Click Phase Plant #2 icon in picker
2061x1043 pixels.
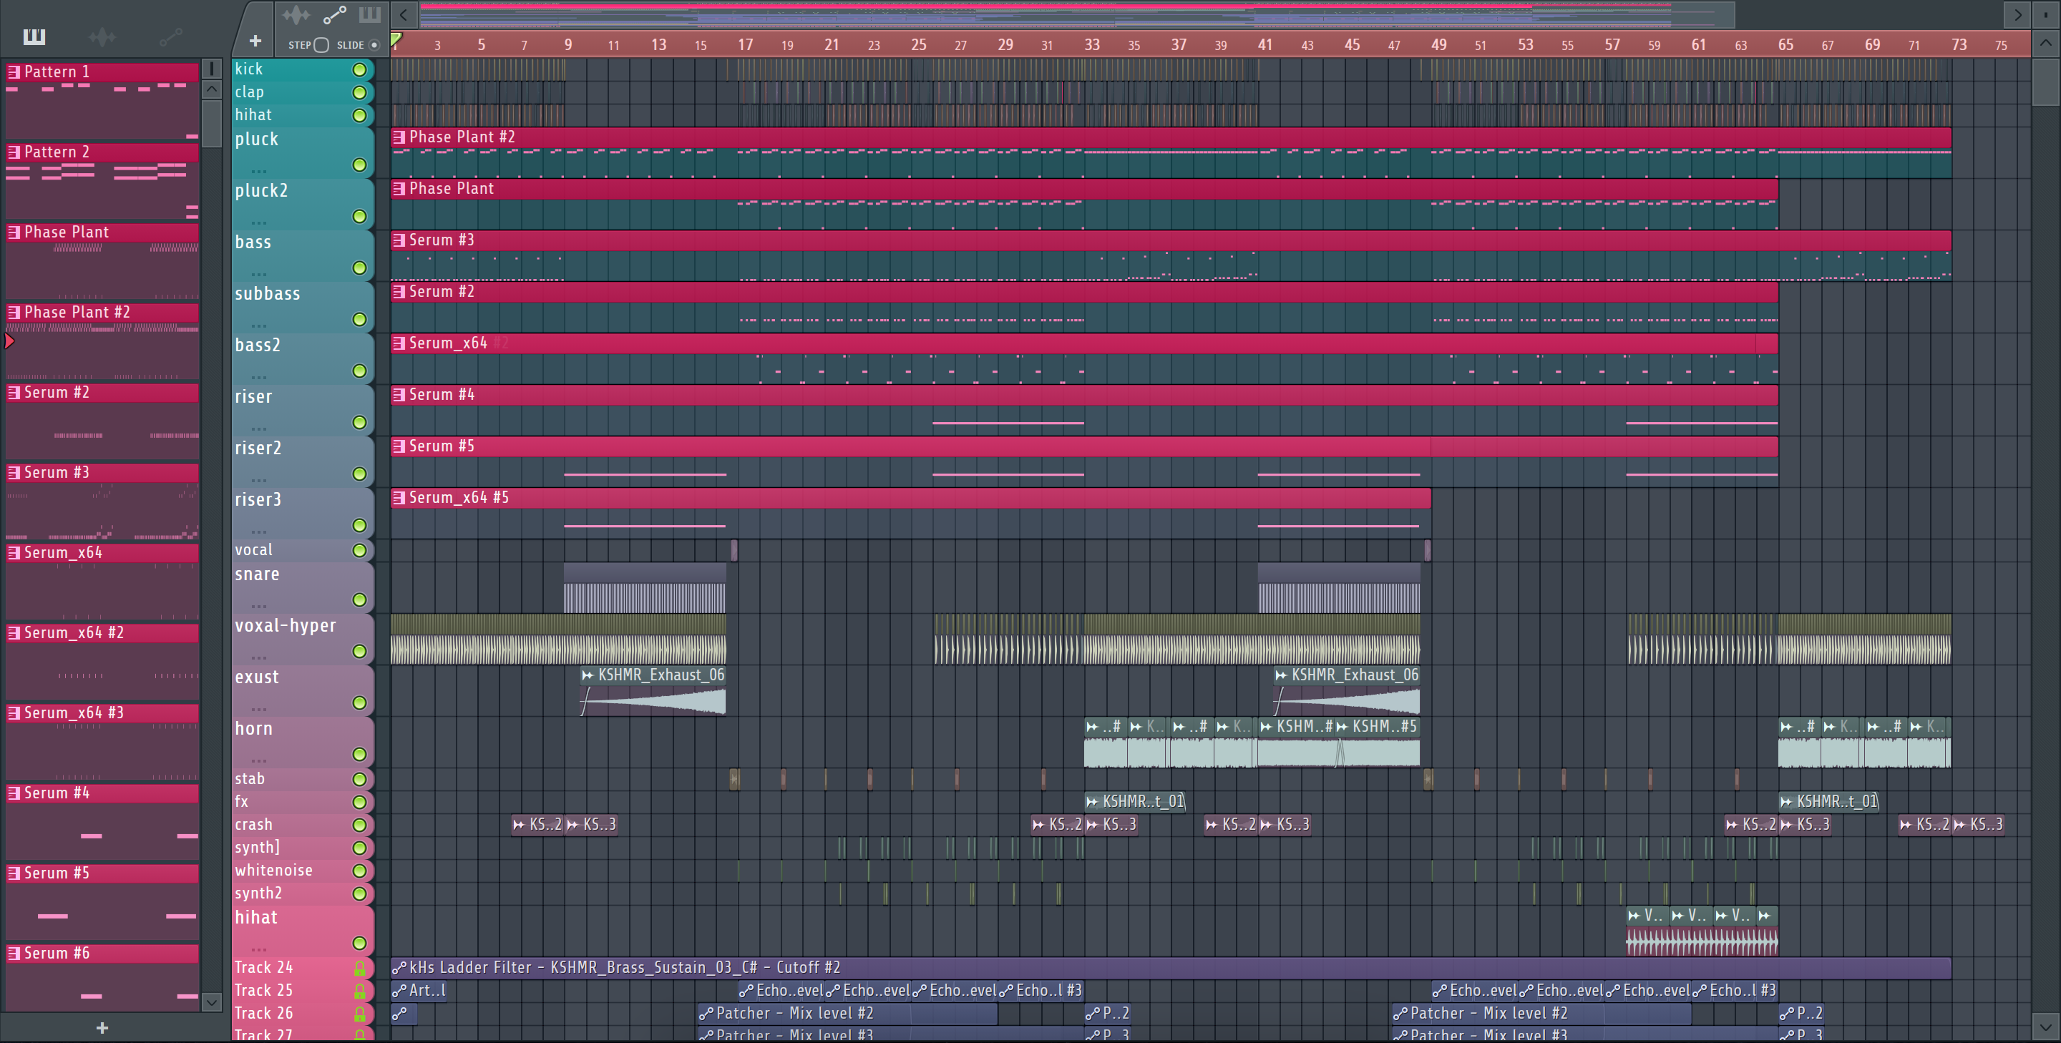coord(14,313)
